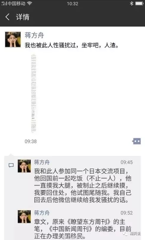Tap avatar of the 09:52 comment
Image resolution: width=145 pixels, height=240 pixels.
coord(24,216)
